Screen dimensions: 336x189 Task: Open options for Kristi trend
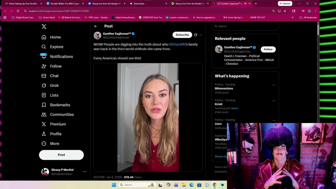(x=274, y=101)
